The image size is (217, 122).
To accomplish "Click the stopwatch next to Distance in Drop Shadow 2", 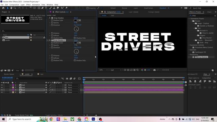I will [x=52, y=56].
